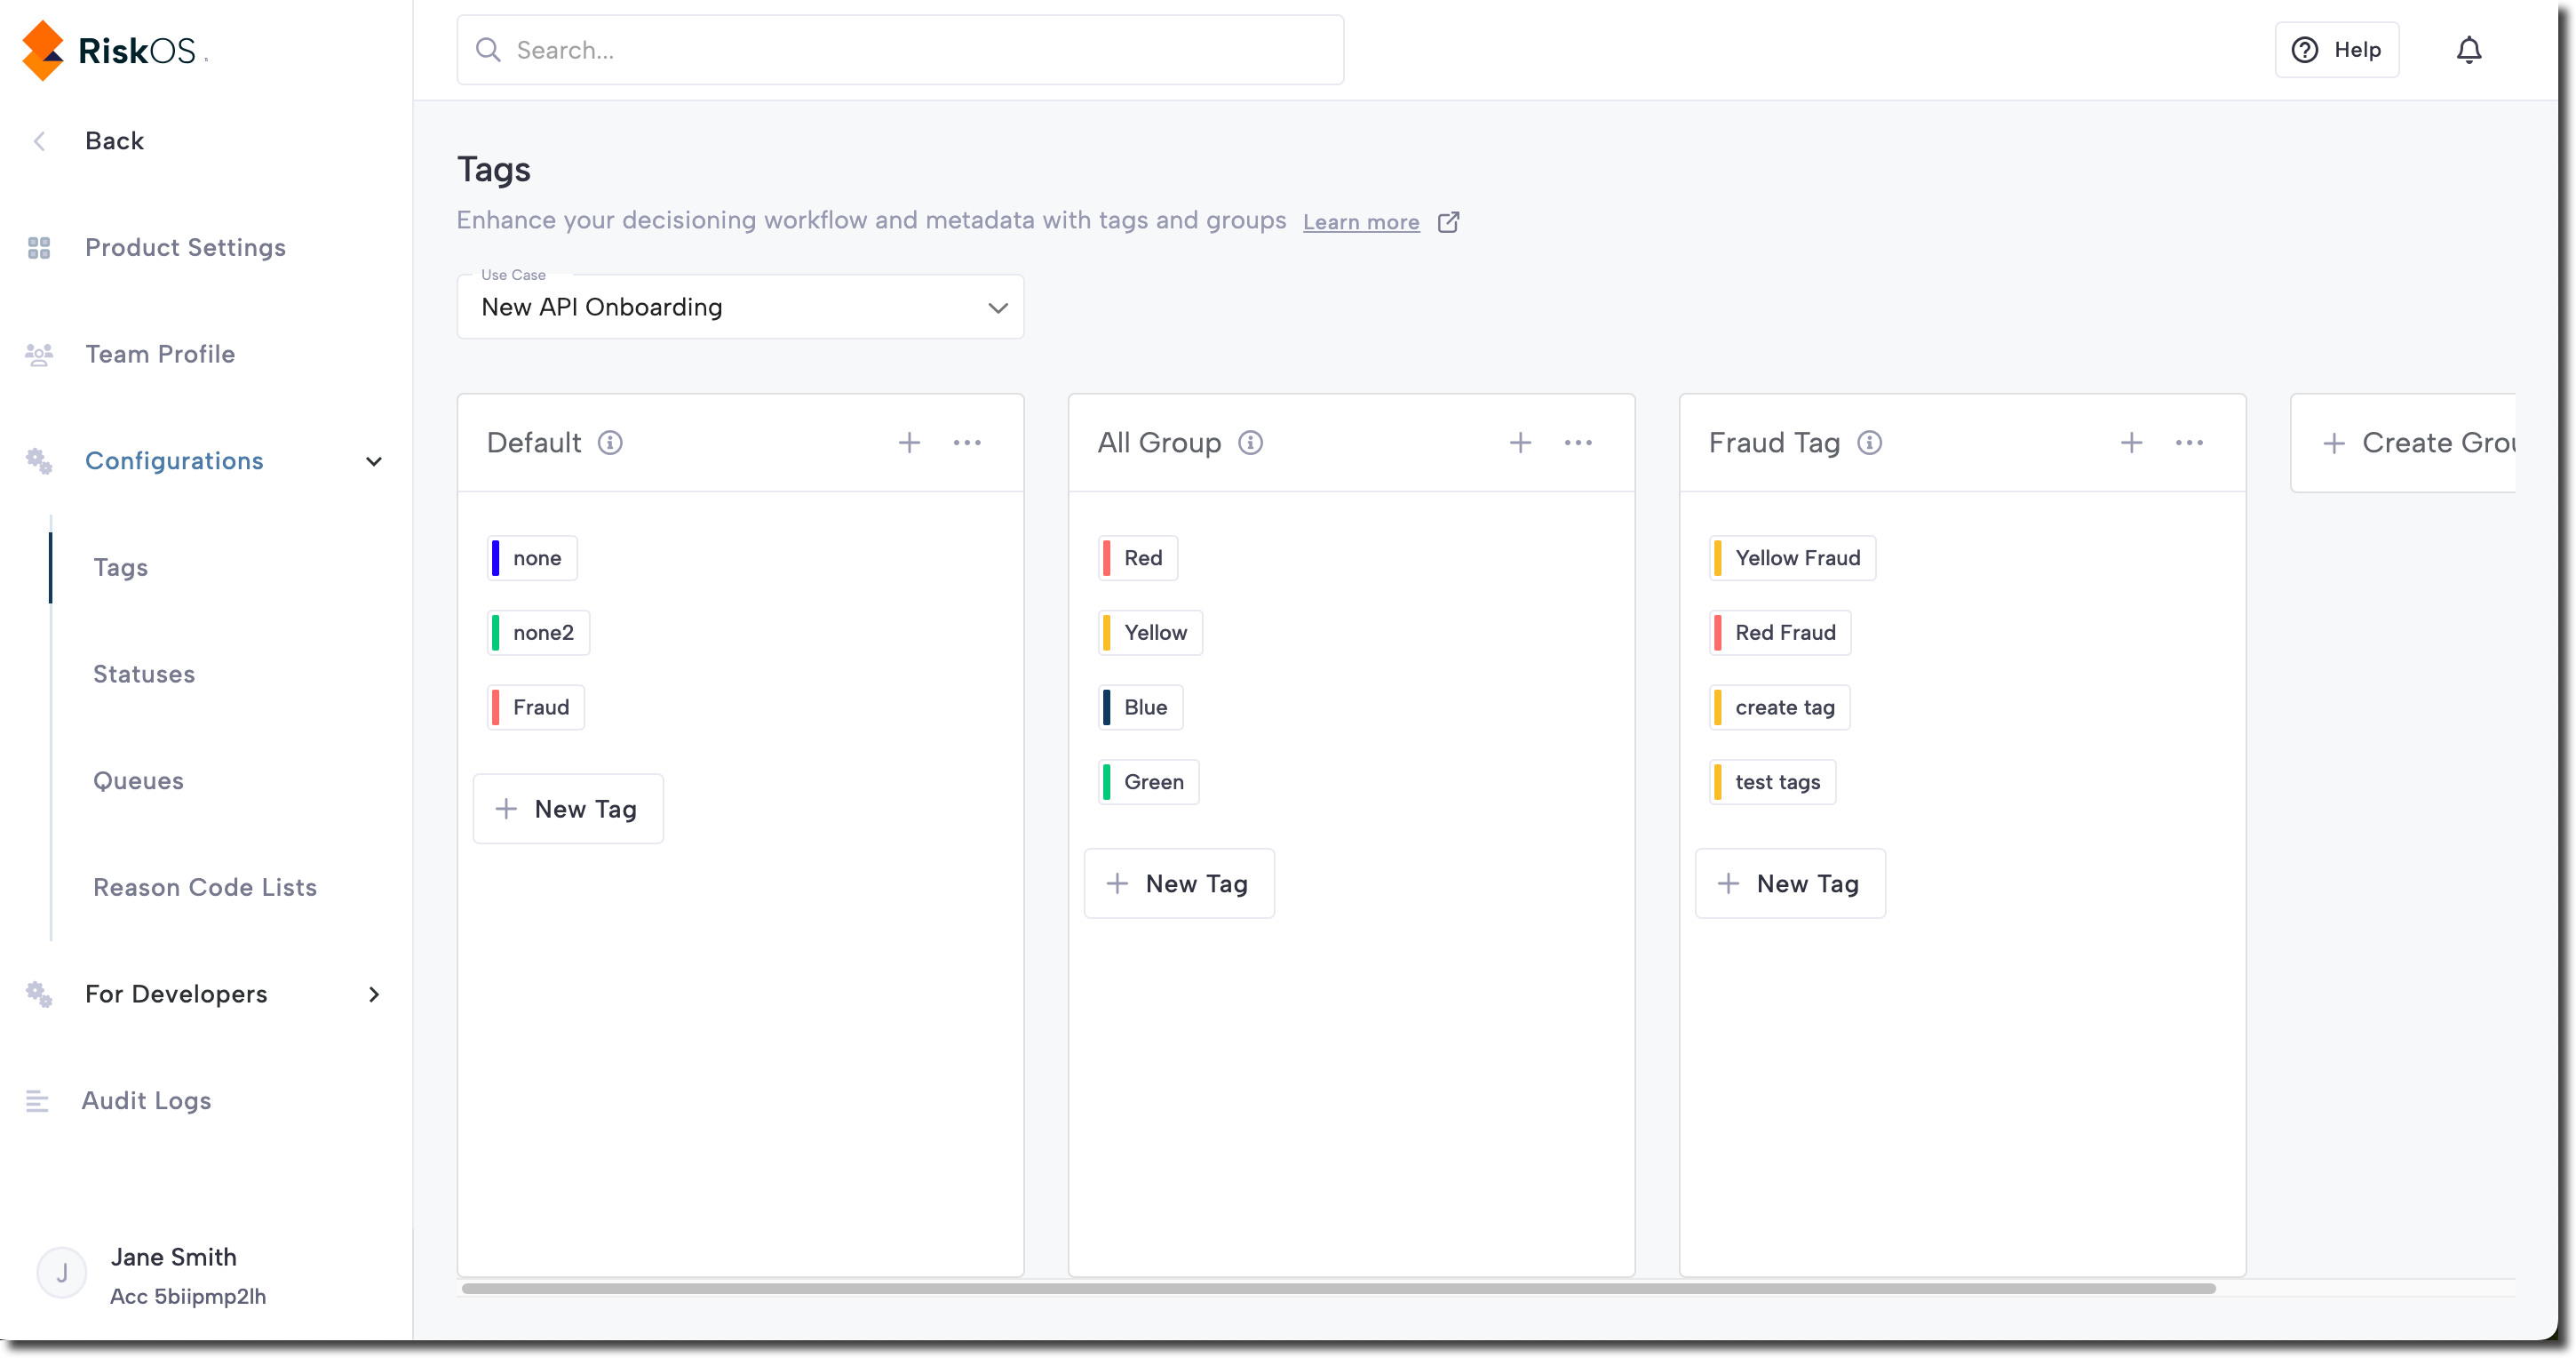Click New Tag button in All Group

1178,883
